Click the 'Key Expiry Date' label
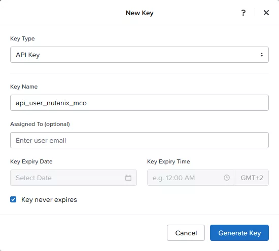Image resolution: width=279 pixels, height=251 pixels. pyautogui.click(x=31, y=162)
